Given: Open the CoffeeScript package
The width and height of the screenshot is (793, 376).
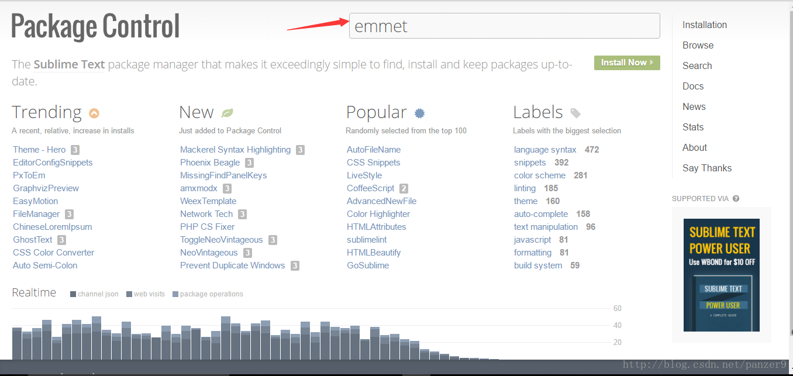Looking at the screenshot, I should (371, 188).
